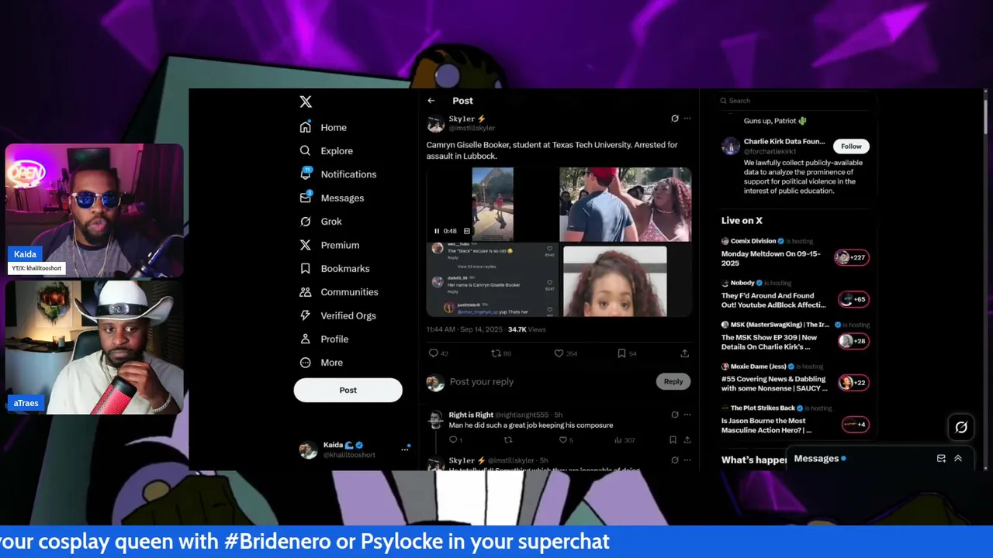Image resolution: width=993 pixels, height=558 pixels.
Task: Open Is Jason Bourne live broadcast
Action: pos(766,425)
